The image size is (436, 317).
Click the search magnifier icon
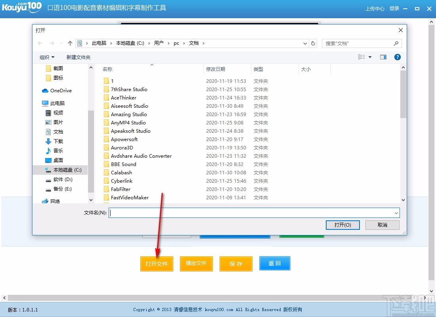pos(396,43)
